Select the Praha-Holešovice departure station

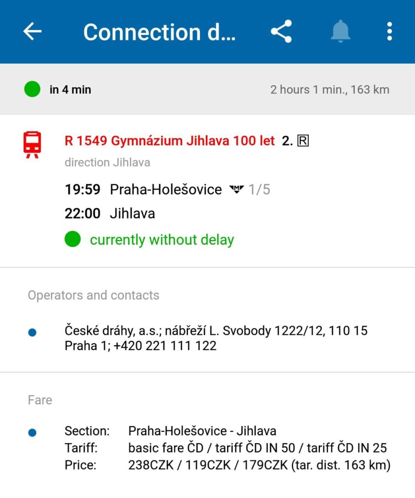click(166, 189)
